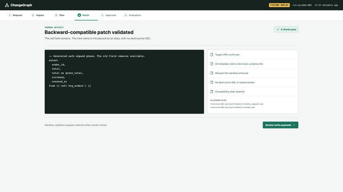
Task: Click the ALLOWED FILES heading
Action: [x=218, y=100]
